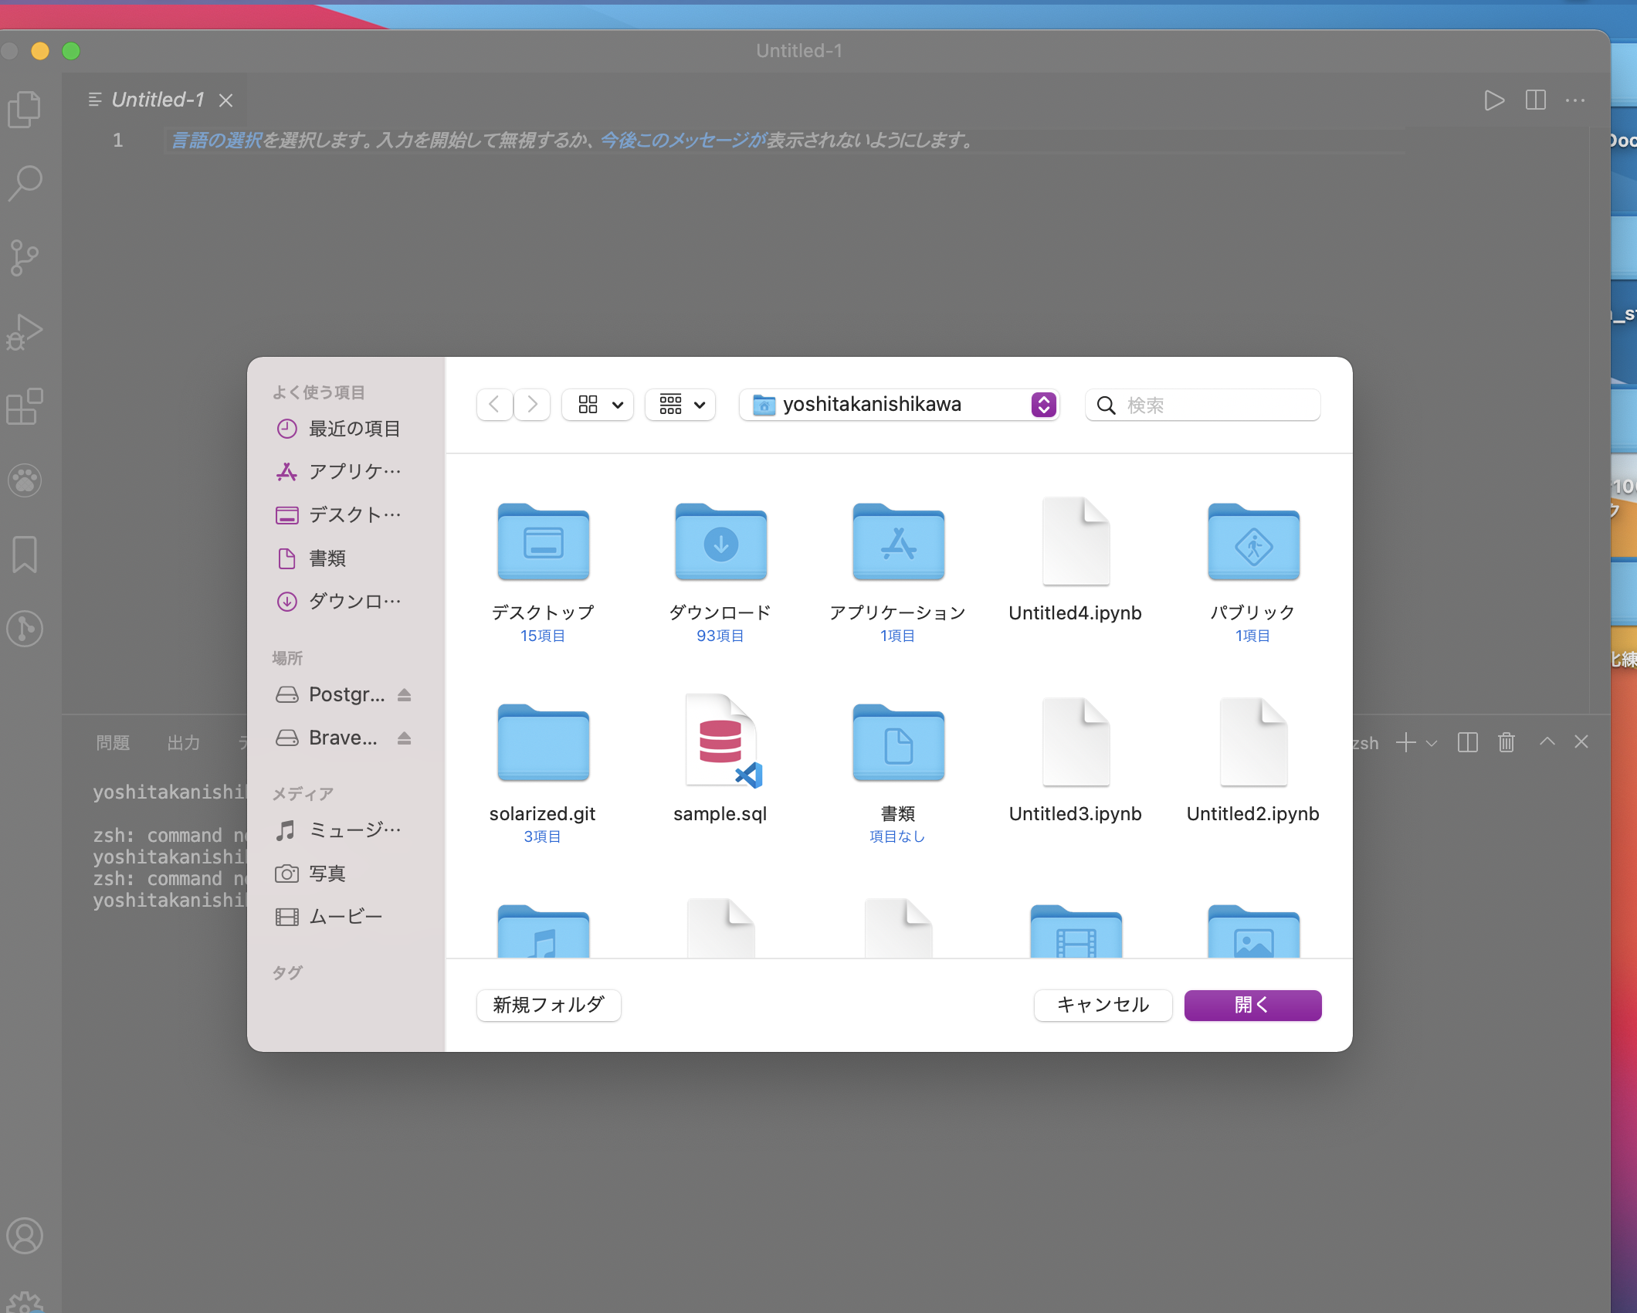Open Run and Debug view icon
Image resolution: width=1637 pixels, height=1313 pixels.
25,332
